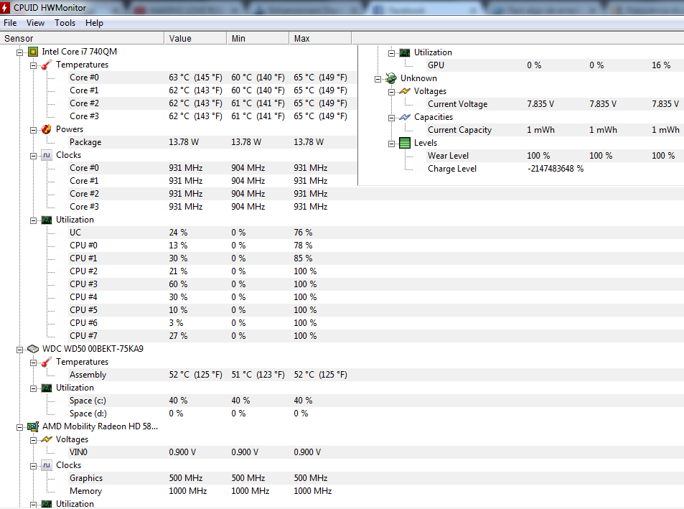Click the Min column header
Viewport: 684px width, 509px height.
tap(258, 38)
